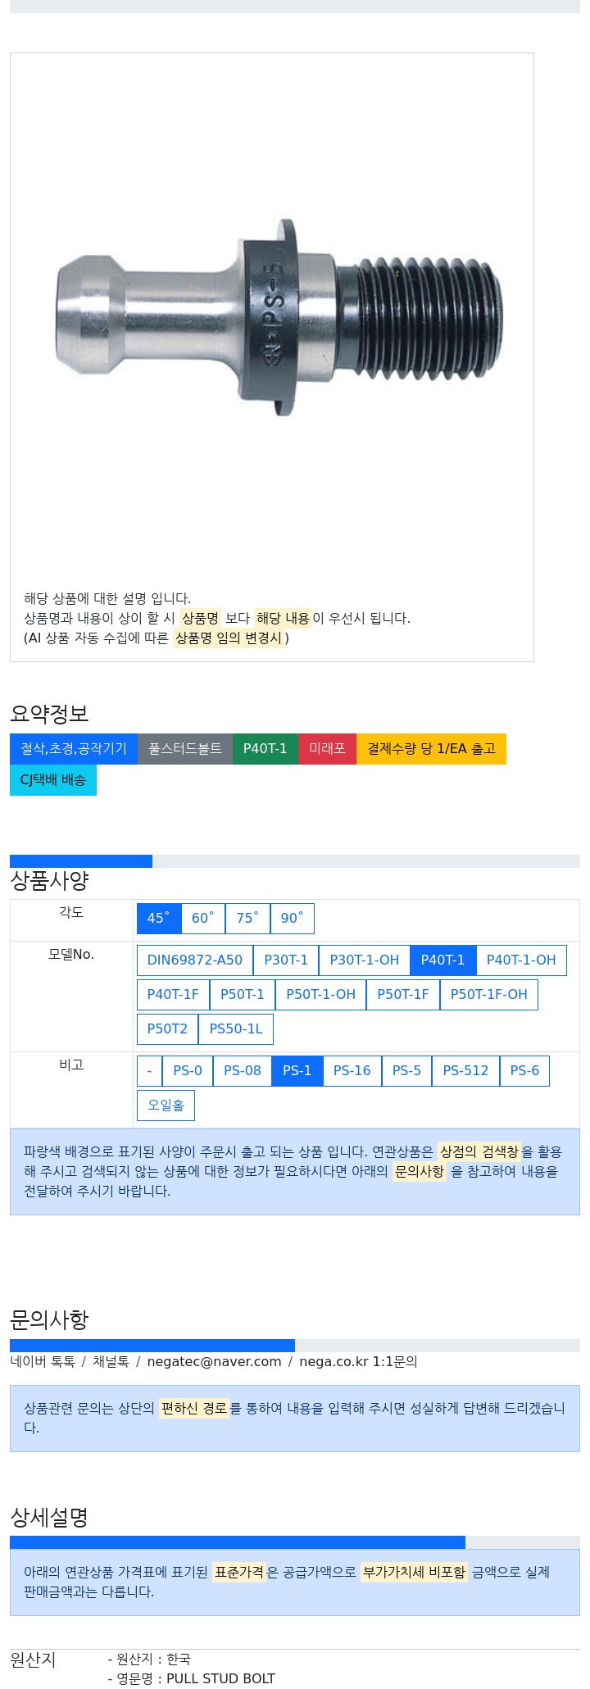
Task: Click the yellow 결제수량 당 1/EA 출고 tag
Action: [x=431, y=748]
